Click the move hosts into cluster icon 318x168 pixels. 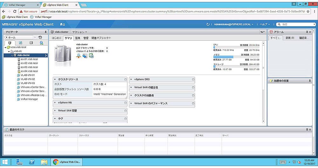85,56
